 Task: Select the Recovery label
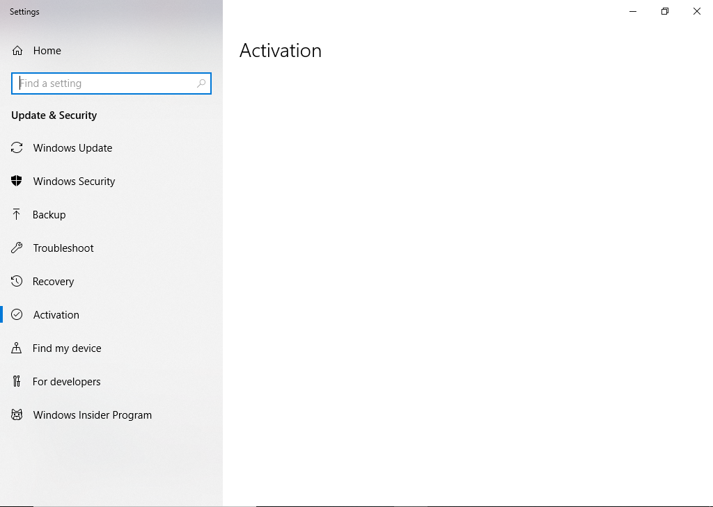tap(53, 282)
